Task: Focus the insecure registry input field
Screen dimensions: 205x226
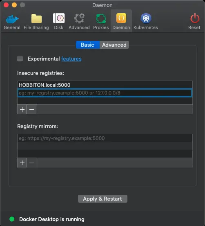Action: tap(105, 93)
